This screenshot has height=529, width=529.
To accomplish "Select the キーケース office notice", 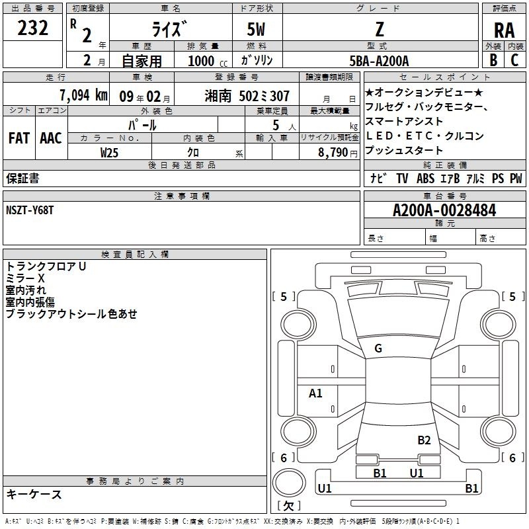I will tap(34, 494).
